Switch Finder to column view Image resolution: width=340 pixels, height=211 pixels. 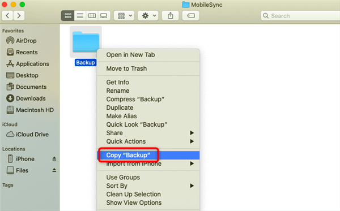(92, 16)
